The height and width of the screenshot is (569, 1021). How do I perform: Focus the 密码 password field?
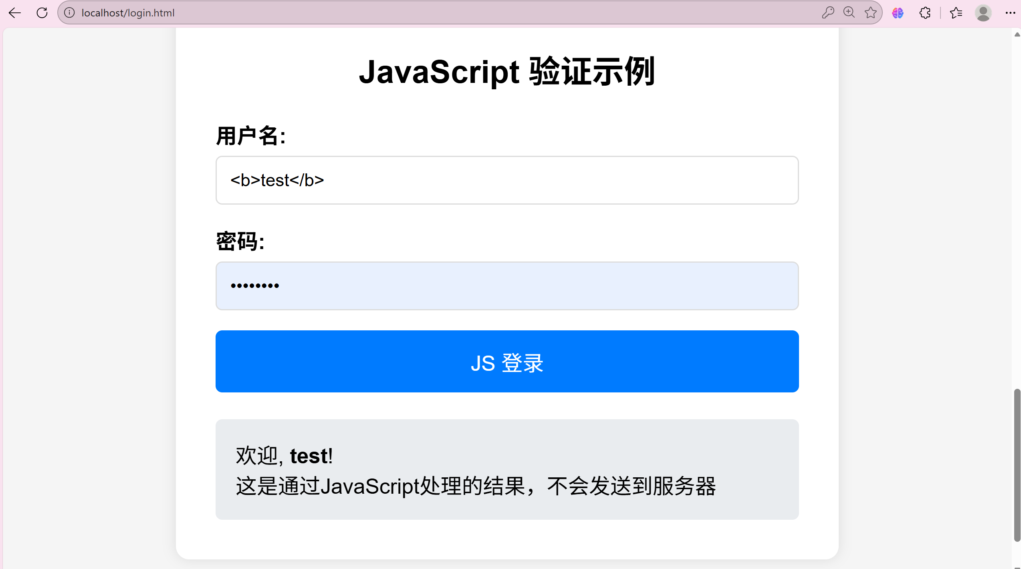point(507,286)
